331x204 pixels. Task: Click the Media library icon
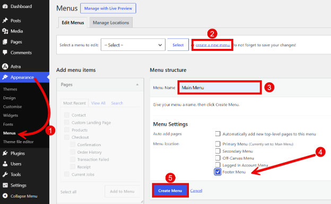5,31
